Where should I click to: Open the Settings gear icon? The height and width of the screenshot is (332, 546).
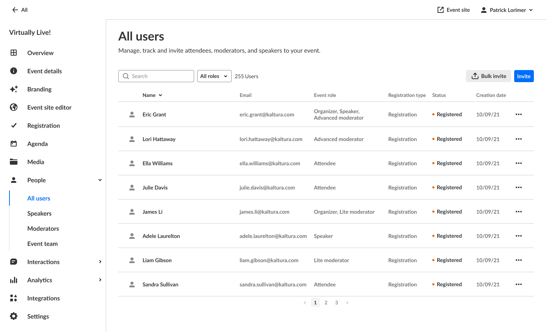tap(14, 316)
